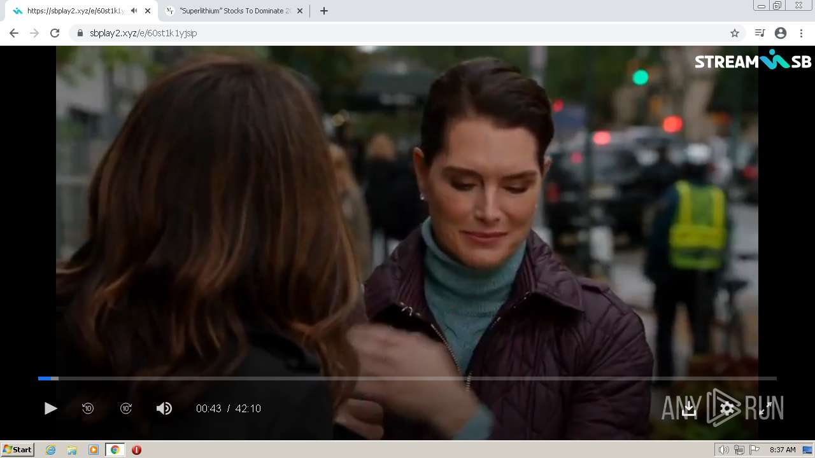Reload the current page
This screenshot has width=815, height=458.
pos(55,33)
